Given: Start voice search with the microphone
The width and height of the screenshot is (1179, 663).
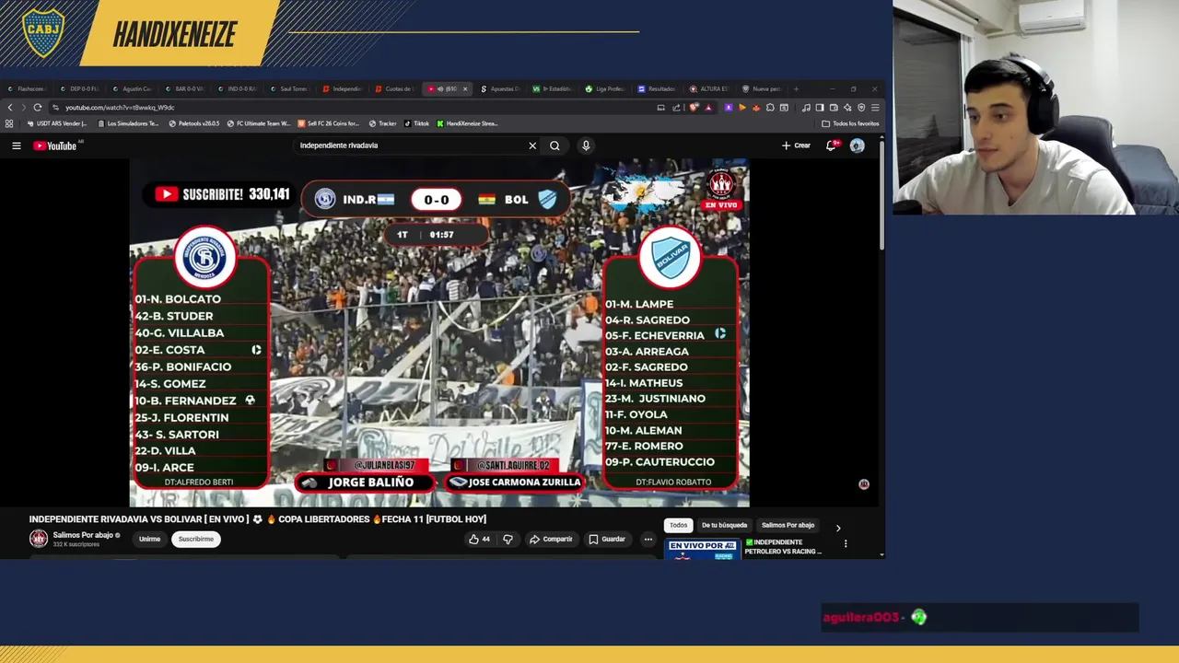Looking at the screenshot, I should 586,145.
